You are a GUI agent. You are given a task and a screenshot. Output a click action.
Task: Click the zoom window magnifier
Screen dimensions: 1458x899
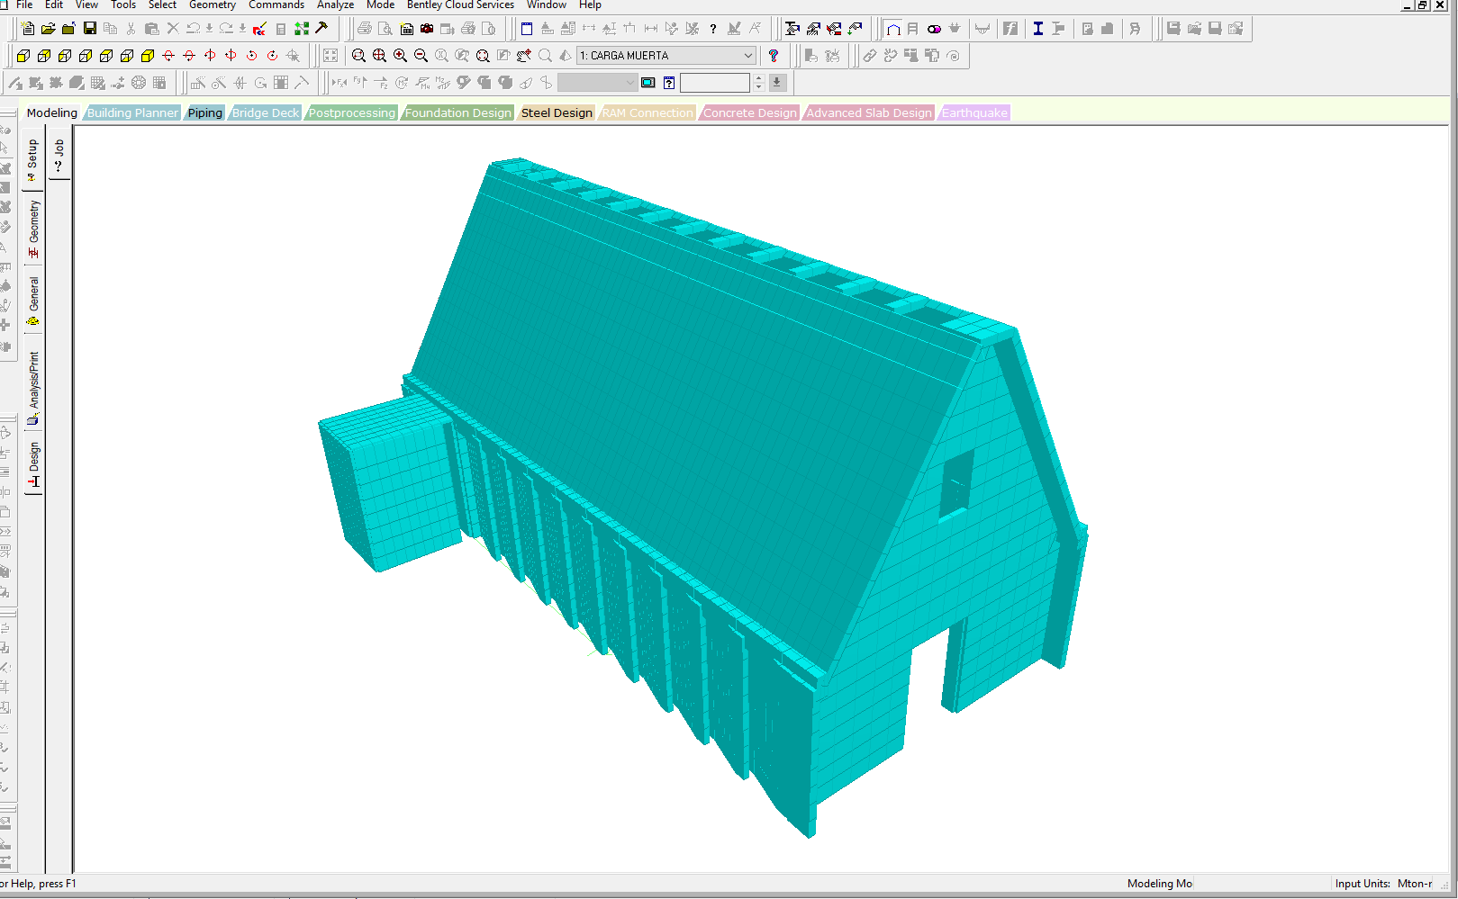(358, 56)
